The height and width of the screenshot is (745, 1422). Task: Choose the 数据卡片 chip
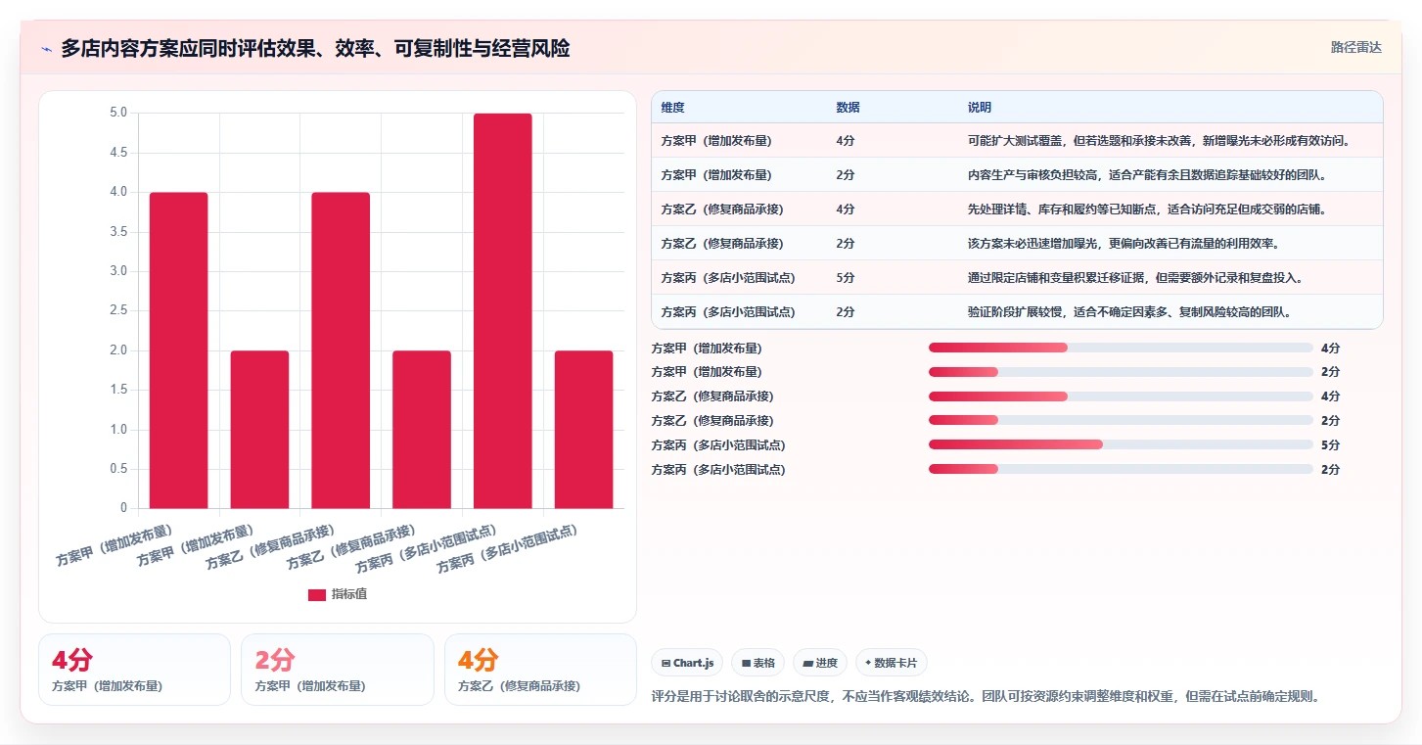892,663
